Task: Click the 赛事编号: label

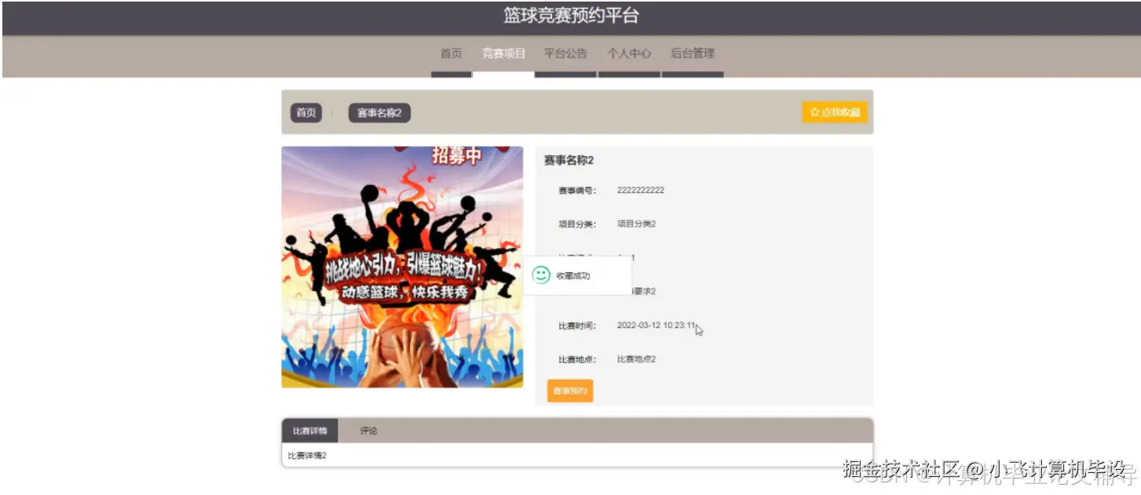Action: [x=577, y=191]
